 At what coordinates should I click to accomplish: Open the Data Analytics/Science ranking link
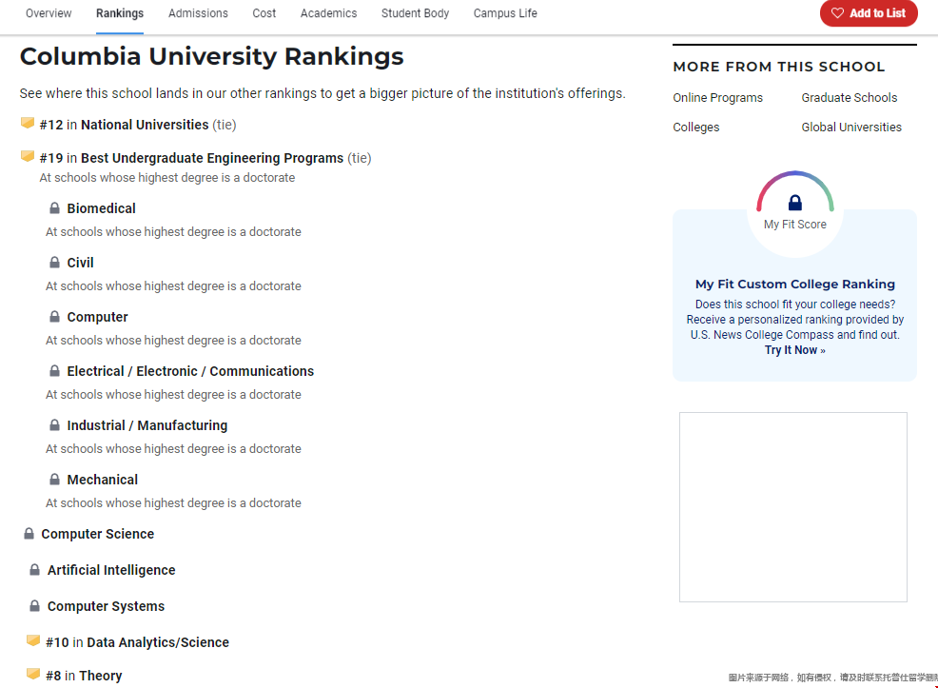click(158, 642)
